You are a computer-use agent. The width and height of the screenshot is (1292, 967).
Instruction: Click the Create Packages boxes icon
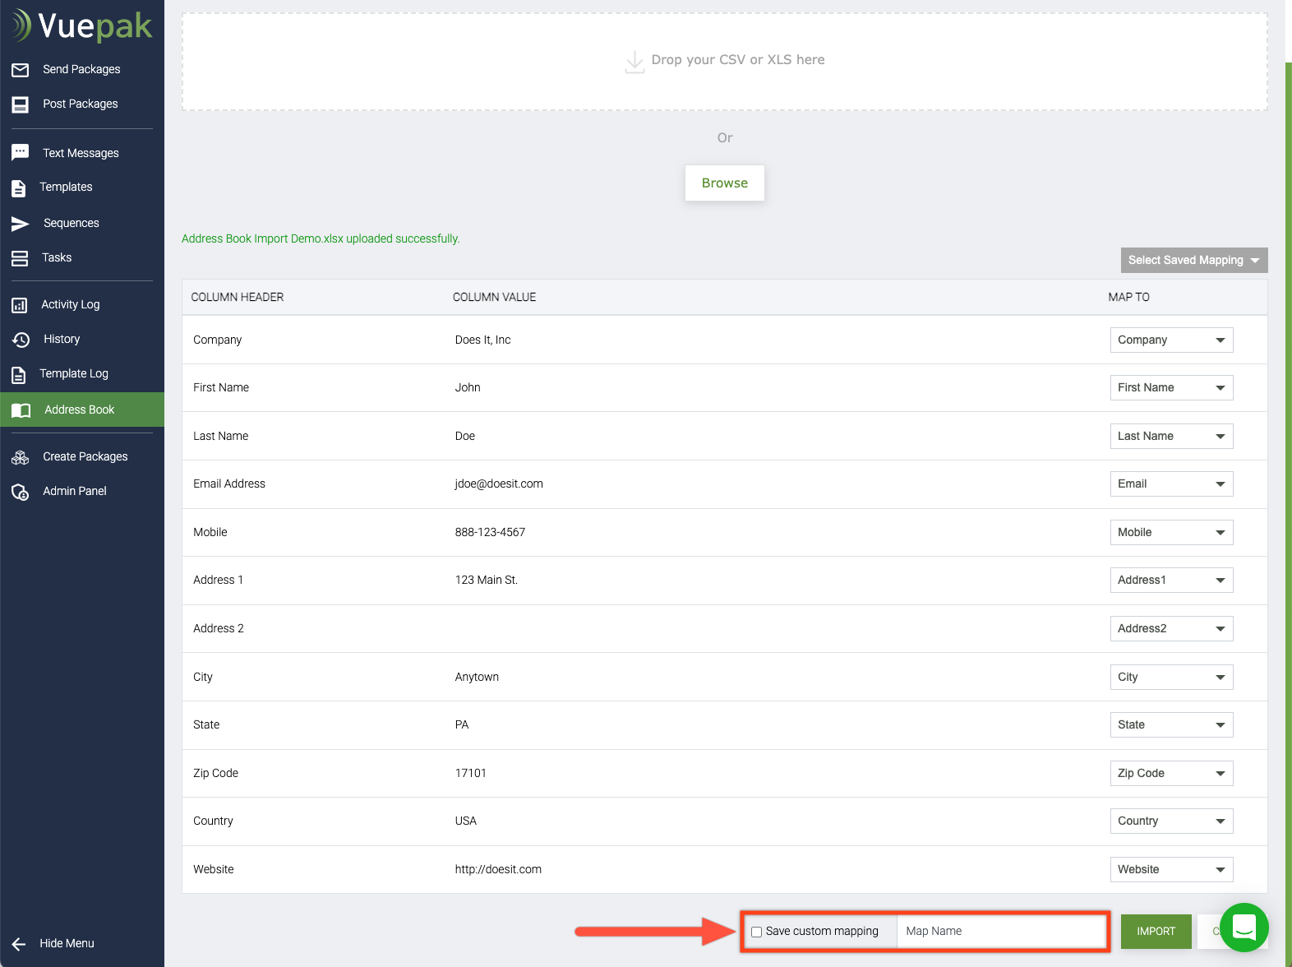(21, 457)
